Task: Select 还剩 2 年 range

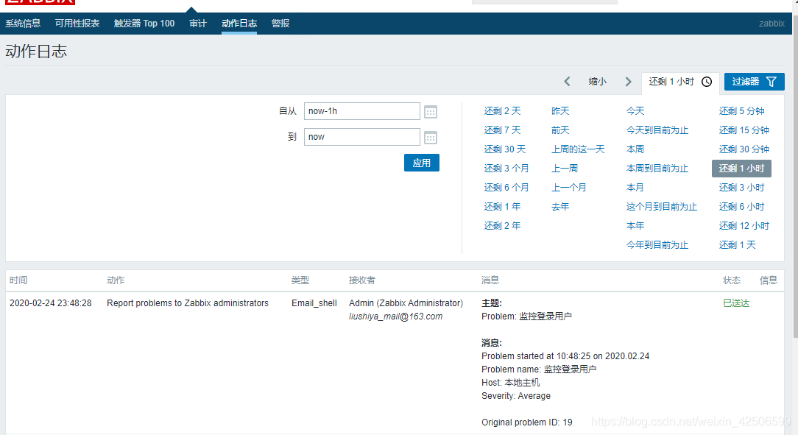Action: (502, 225)
